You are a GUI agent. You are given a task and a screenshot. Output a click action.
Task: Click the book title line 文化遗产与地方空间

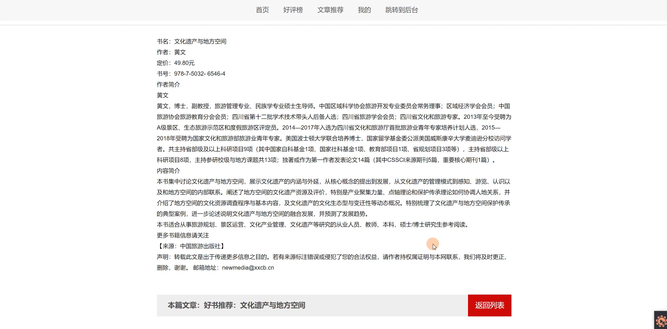[200, 42]
